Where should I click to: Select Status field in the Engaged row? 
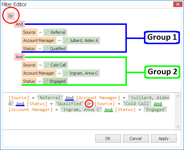29,81
